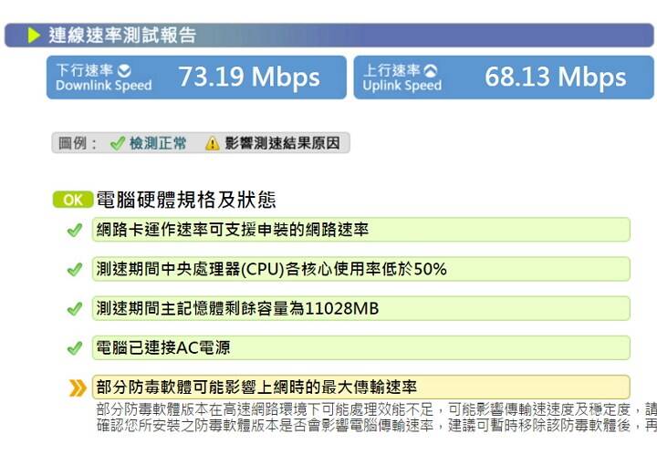Click the orange double-chevron antivirus warning icon
The width and height of the screenshot is (657, 475).
point(78,387)
